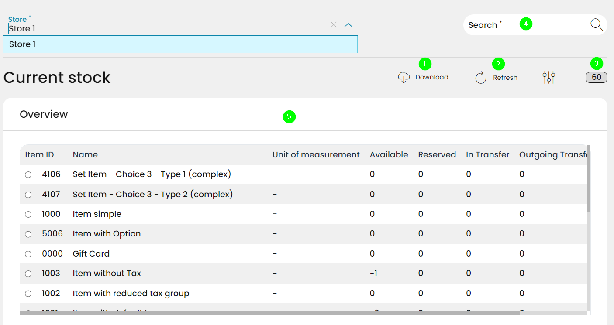Click Unit of measurement column header
The height and width of the screenshot is (325, 614).
click(x=316, y=155)
